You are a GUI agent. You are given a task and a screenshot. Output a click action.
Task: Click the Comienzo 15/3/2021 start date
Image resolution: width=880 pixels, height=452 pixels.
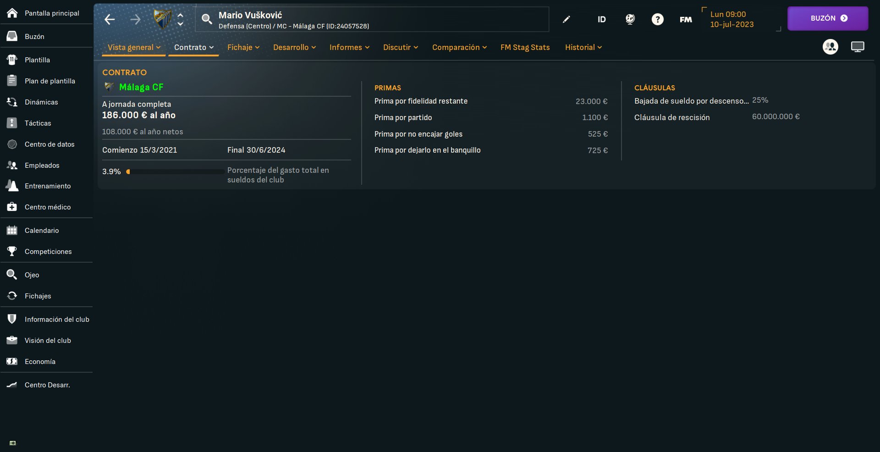139,150
